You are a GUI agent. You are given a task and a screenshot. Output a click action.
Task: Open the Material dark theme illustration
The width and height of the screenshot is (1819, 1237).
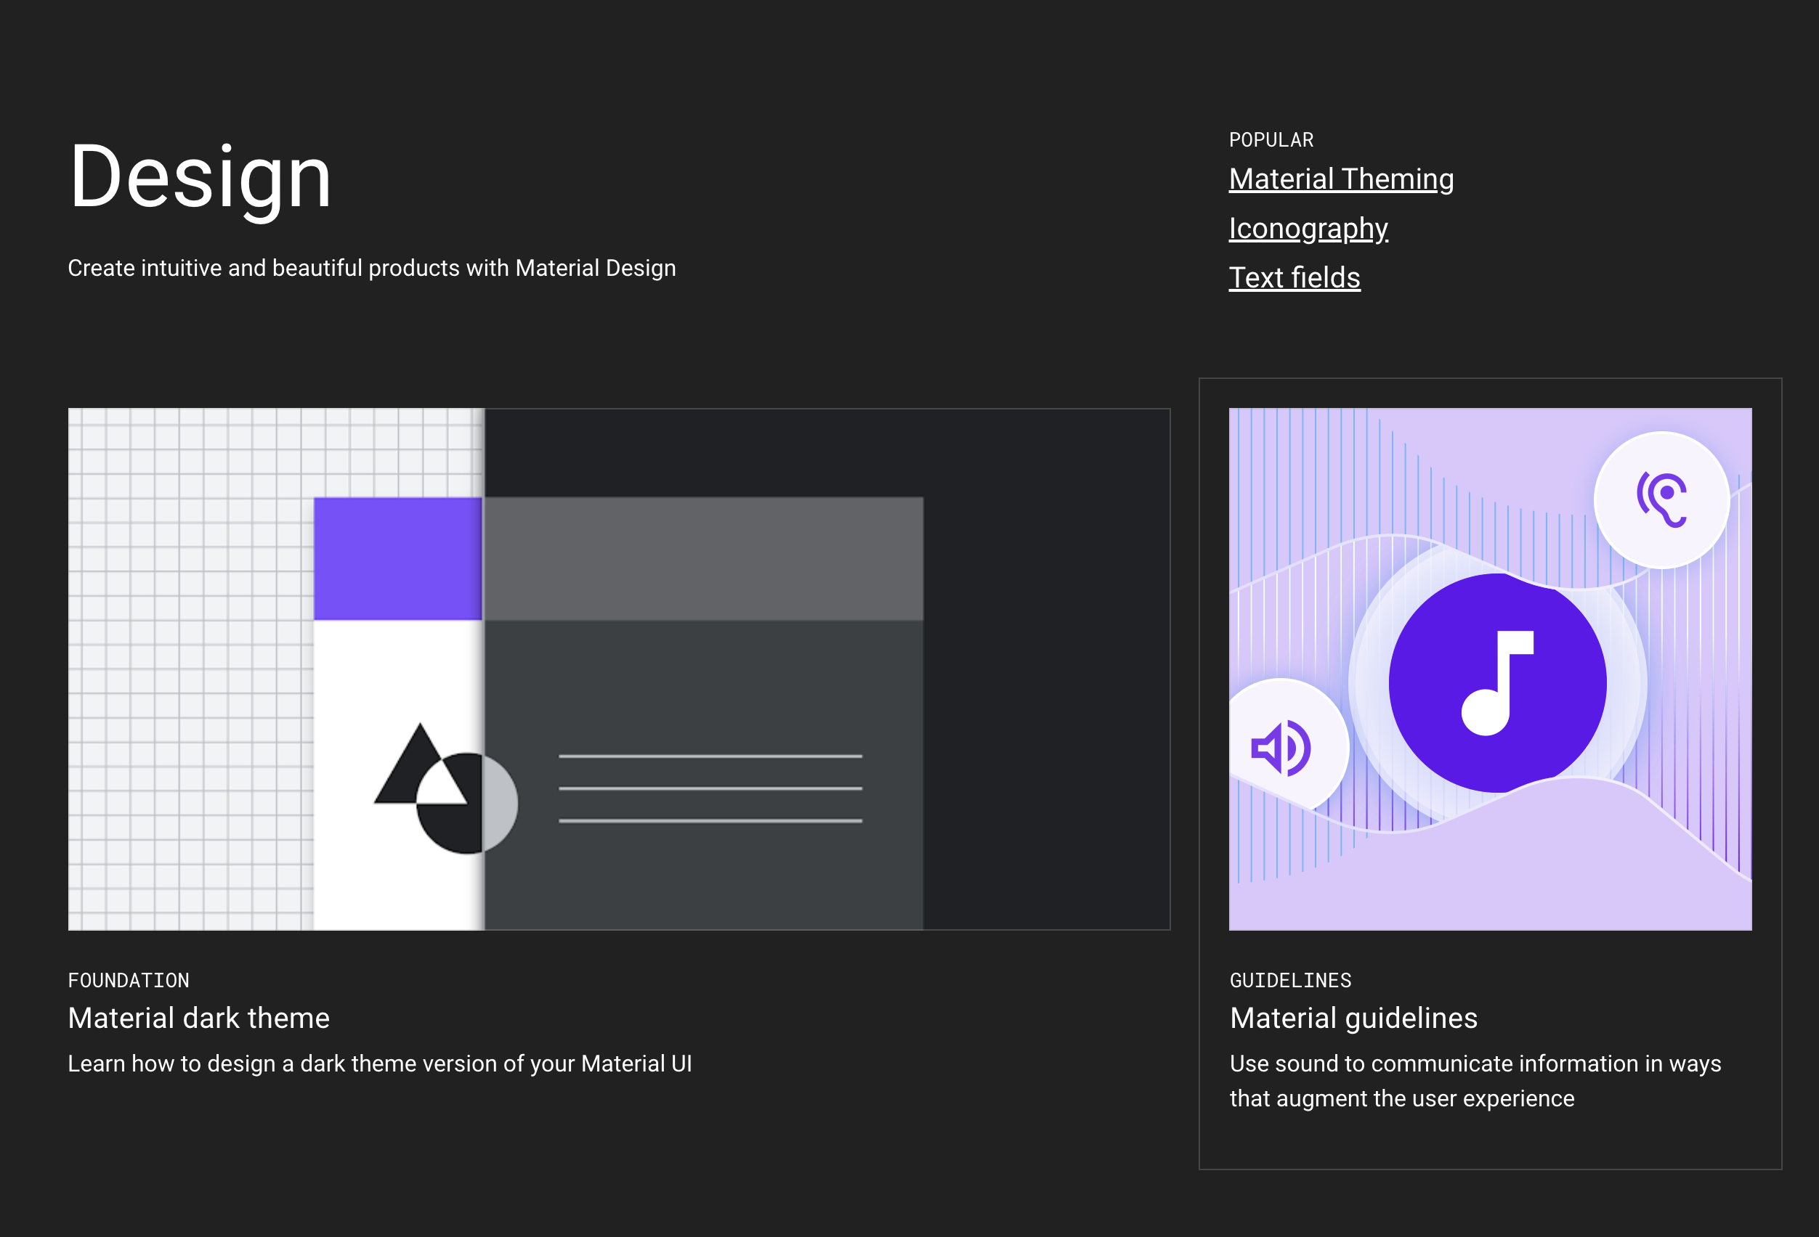coord(618,669)
